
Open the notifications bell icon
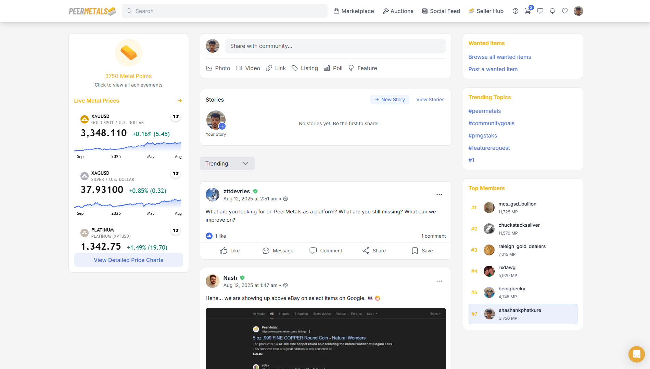point(552,11)
